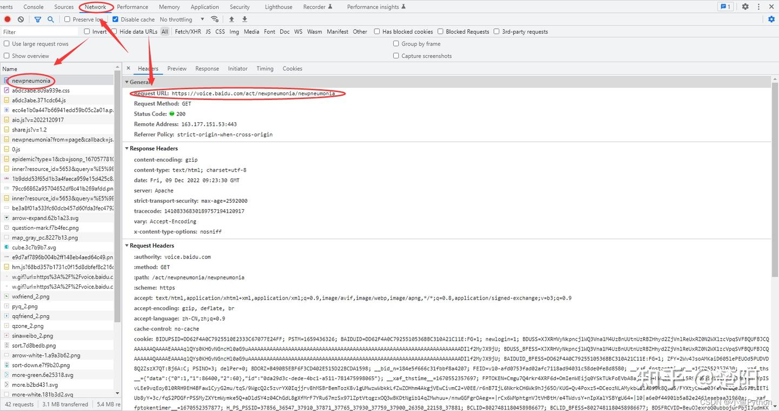
Task: Enable Capture screenshots option
Action: (x=395, y=56)
